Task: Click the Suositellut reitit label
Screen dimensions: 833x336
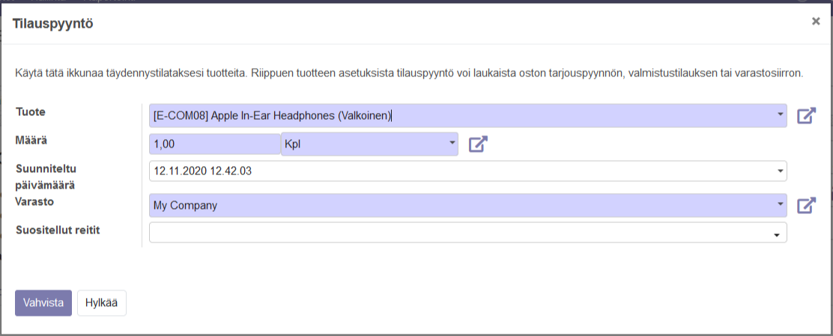Action: click(58, 230)
